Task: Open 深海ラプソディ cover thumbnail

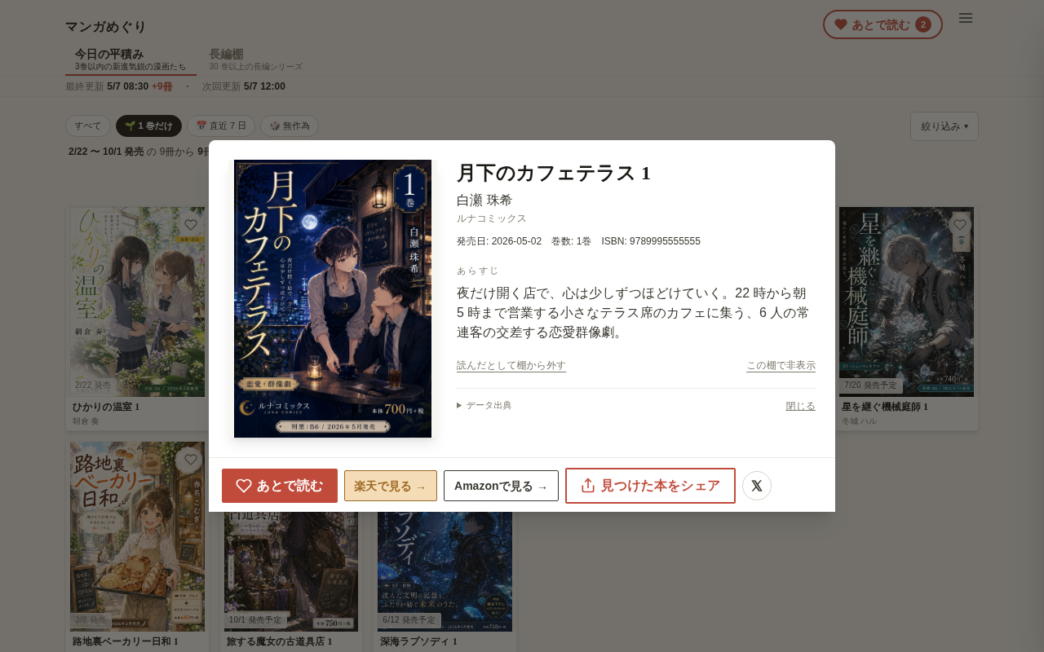Action: tap(445, 571)
